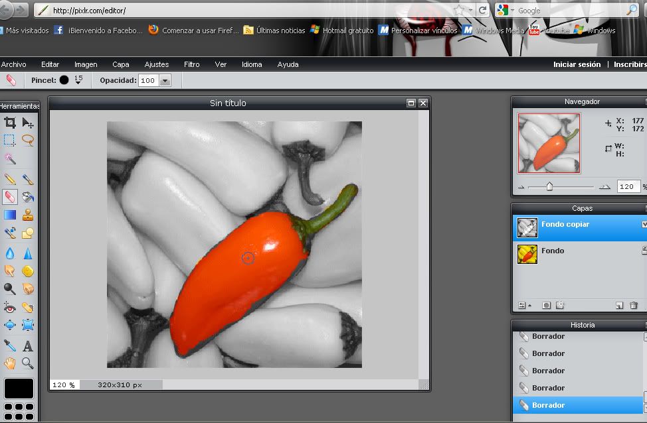647x423 pixels.
Task: Select the Blur tool
Action: click(x=10, y=253)
